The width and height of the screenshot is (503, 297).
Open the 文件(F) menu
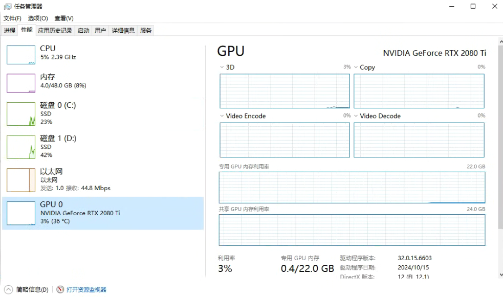pyautogui.click(x=12, y=18)
